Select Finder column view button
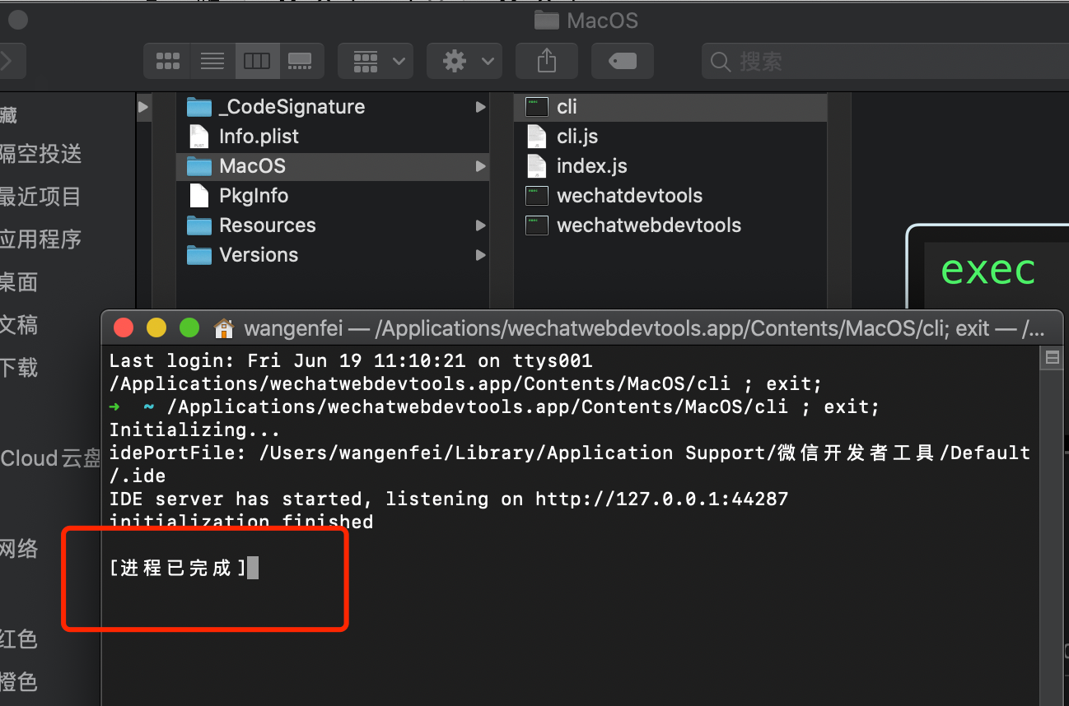This screenshot has height=706, width=1069. pyautogui.click(x=257, y=61)
